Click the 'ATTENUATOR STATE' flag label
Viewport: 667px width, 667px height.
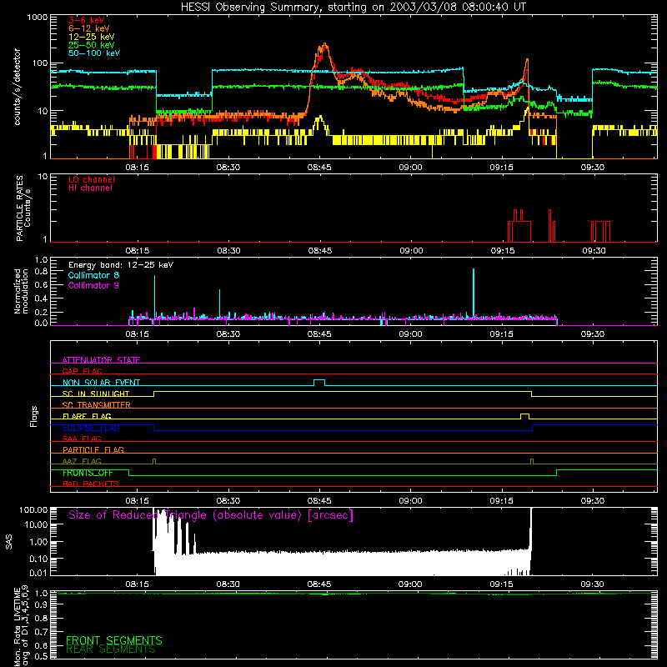tap(101, 360)
